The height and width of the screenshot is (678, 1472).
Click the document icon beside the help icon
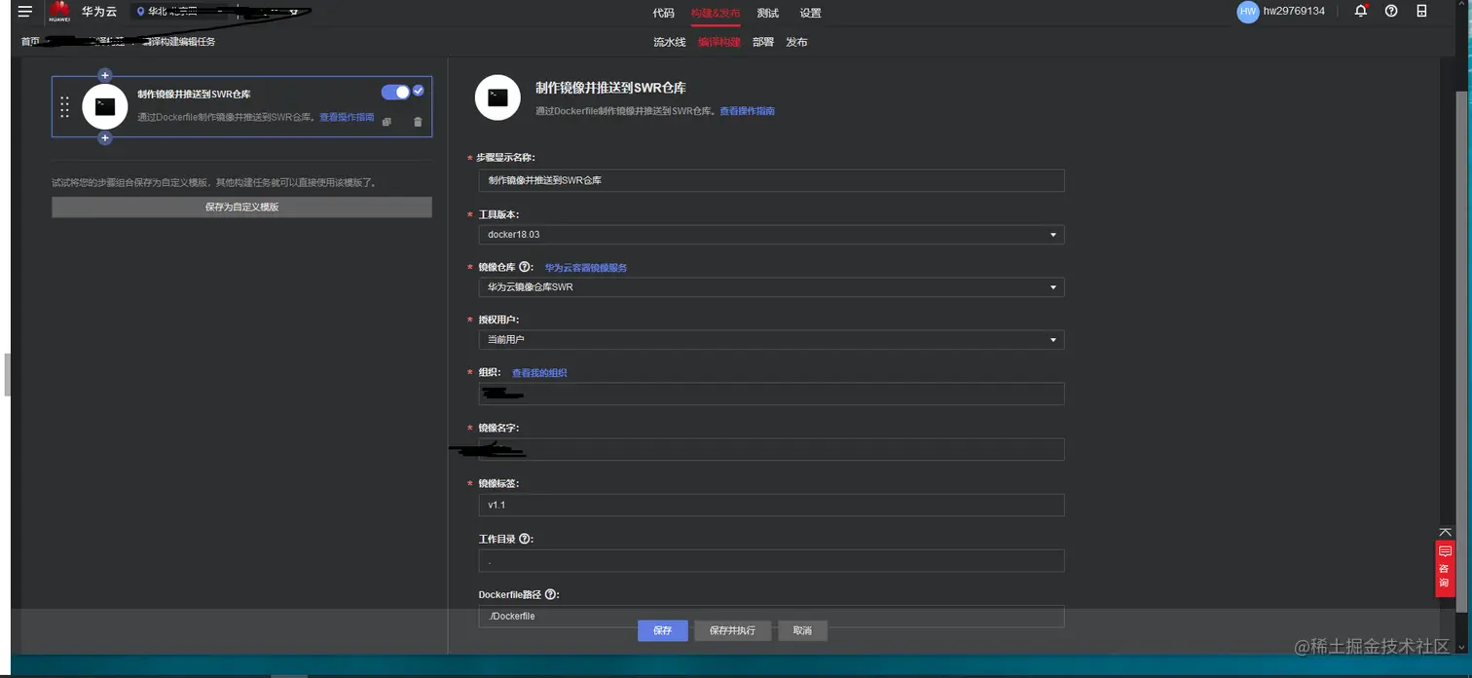[x=1421, y=12]
